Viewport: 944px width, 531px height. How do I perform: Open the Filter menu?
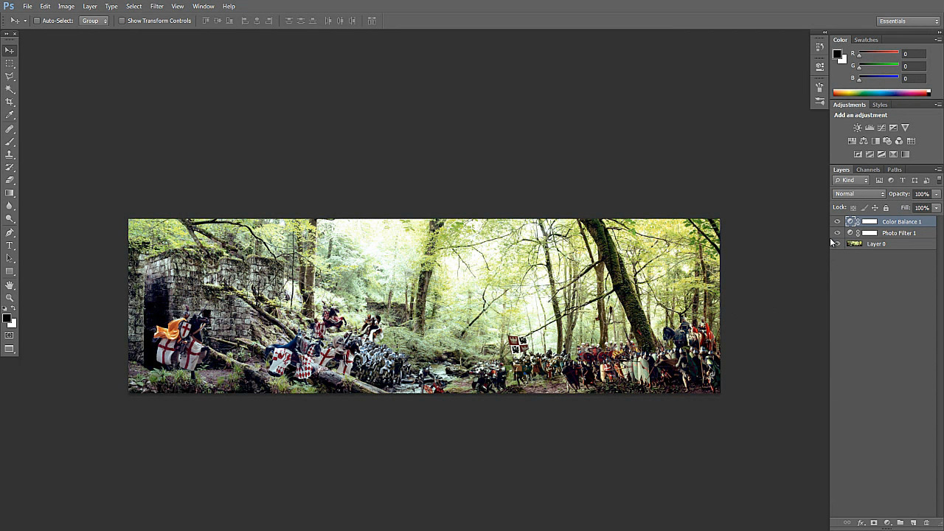pos(157,7)
